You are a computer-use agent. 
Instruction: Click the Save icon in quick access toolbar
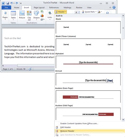(8, 3)
